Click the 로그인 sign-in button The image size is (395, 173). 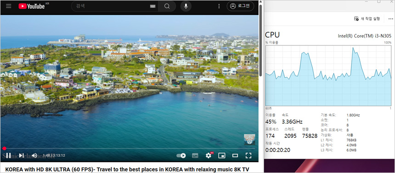(240, 6)
